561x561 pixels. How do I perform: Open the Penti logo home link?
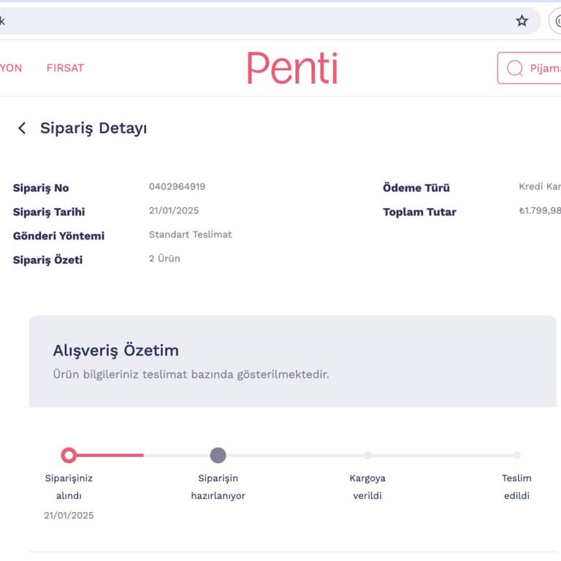292,68
